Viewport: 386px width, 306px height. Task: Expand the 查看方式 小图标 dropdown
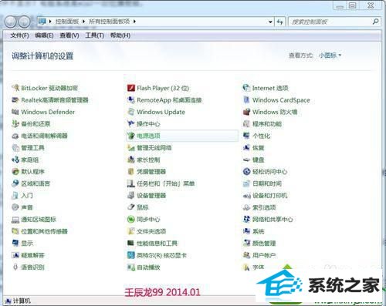[x=330, y=55]
